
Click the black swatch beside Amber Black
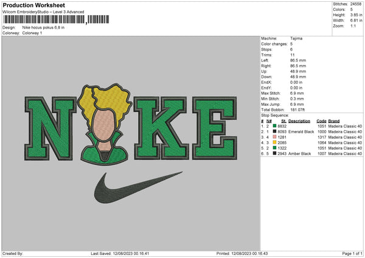[275, 153]
